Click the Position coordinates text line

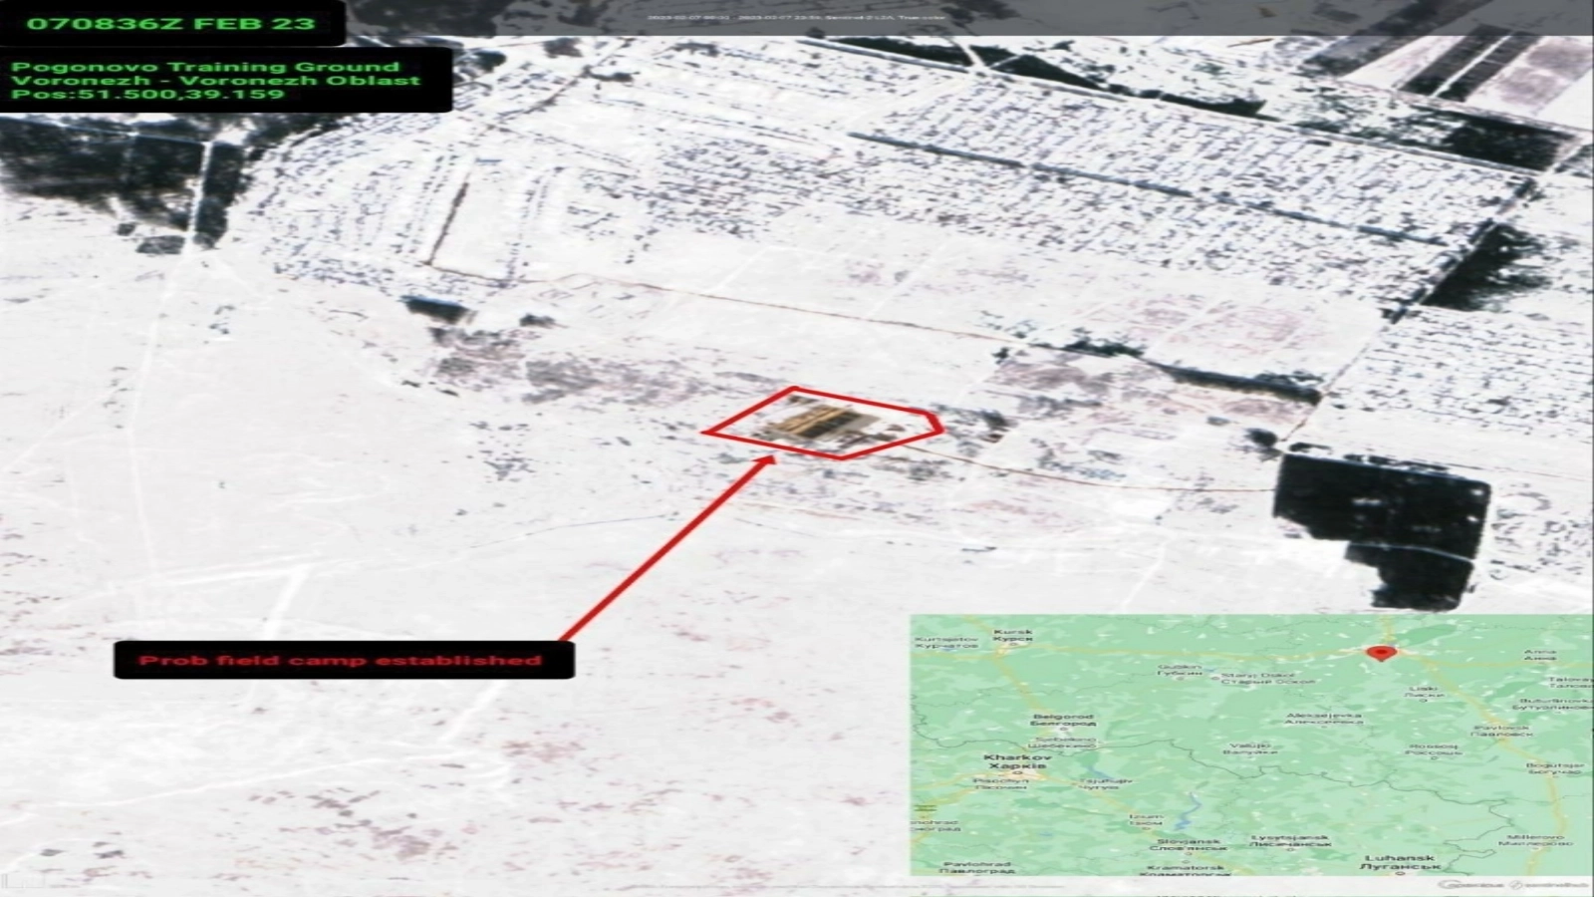click(147, 95)
